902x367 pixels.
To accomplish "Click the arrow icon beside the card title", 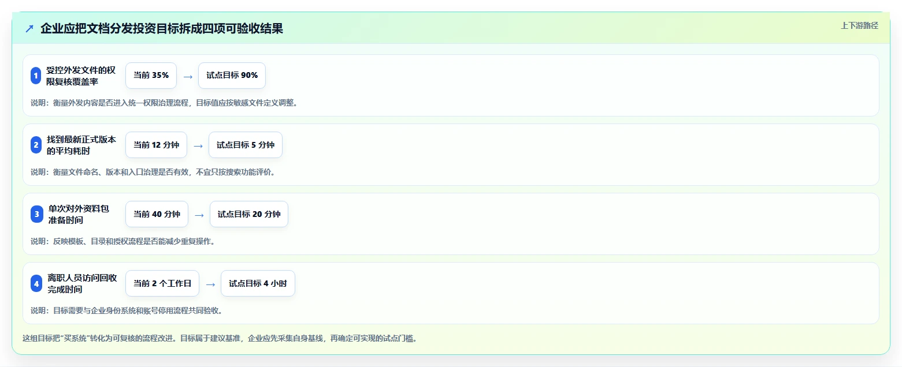I will point(29,29).
